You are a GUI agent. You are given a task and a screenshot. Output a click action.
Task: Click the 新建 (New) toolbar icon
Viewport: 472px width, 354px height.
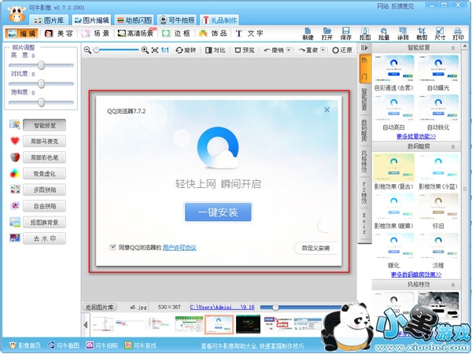[308, 34]
